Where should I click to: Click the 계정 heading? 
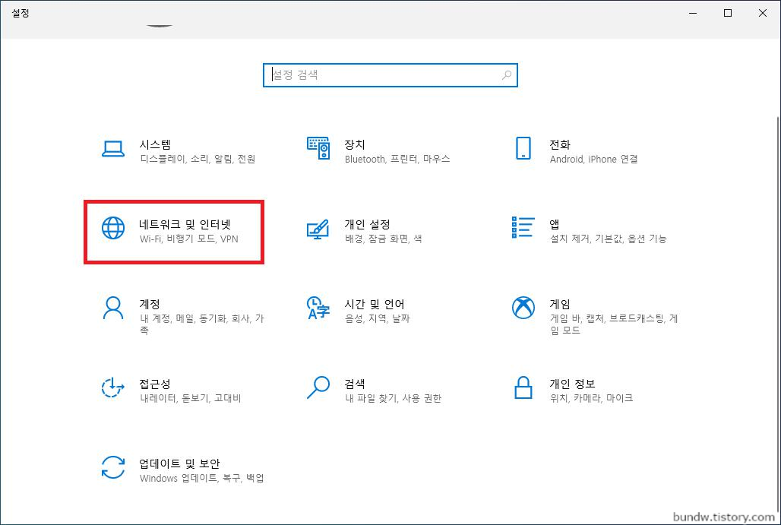click(x=150, y=304)
